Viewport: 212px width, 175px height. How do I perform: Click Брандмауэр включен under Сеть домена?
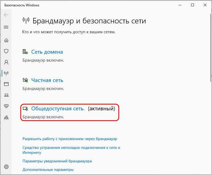[x=43, y=60]
